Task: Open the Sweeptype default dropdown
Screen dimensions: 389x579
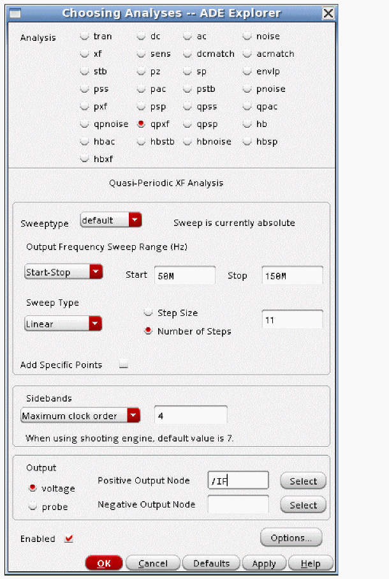Action: (111, 220)
